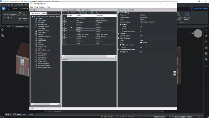This screenshot has width=209, height=118.
Task: Click the New visual style icon
Action: pos(63,13)
